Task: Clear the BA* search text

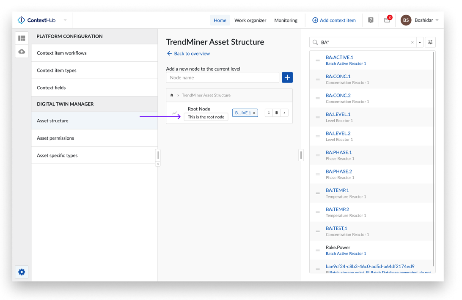Action: coord(412,42)
